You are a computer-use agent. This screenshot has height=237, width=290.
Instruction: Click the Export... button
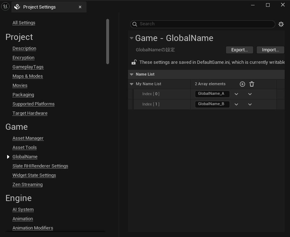239,50
